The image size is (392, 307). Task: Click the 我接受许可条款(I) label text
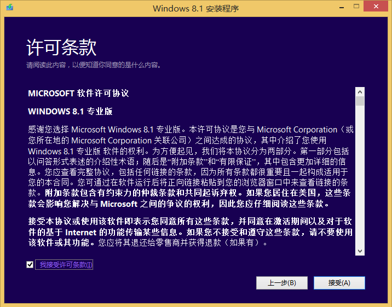pyautogui.click(x=66, y=264)
